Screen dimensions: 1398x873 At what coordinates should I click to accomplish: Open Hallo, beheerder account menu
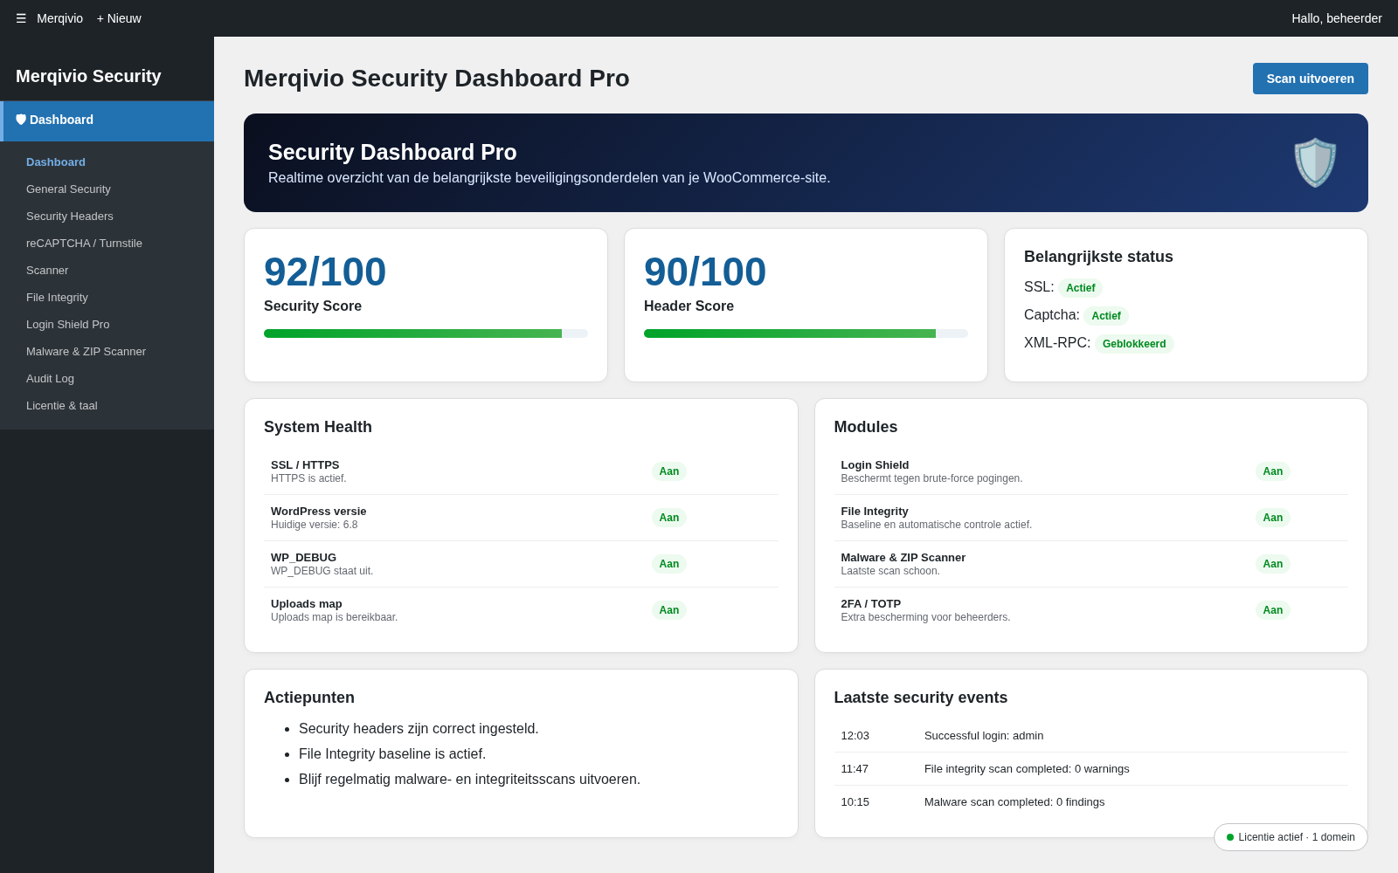pos(1337,18)
